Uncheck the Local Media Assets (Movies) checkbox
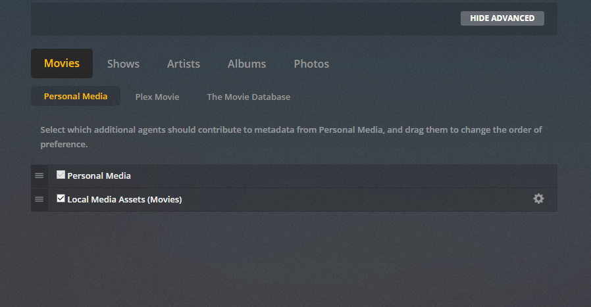591x307 pixels. pyautogui.click(x=61, y=199)
